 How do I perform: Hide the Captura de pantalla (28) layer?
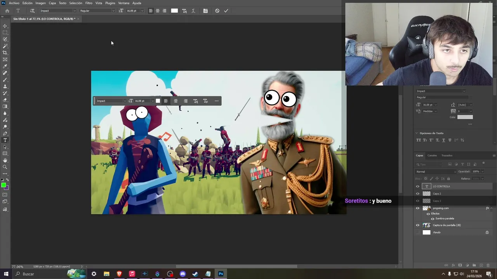pyautogui.click(x=418, y=225)
